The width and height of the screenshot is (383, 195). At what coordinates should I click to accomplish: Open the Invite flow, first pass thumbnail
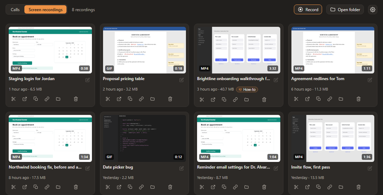pos(333,138)
